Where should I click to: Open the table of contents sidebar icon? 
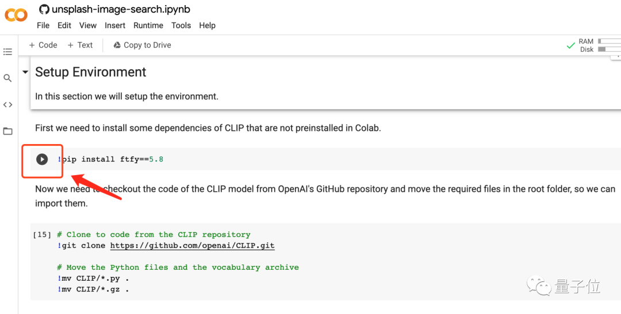pyautogui.click(x=7, y=52)
